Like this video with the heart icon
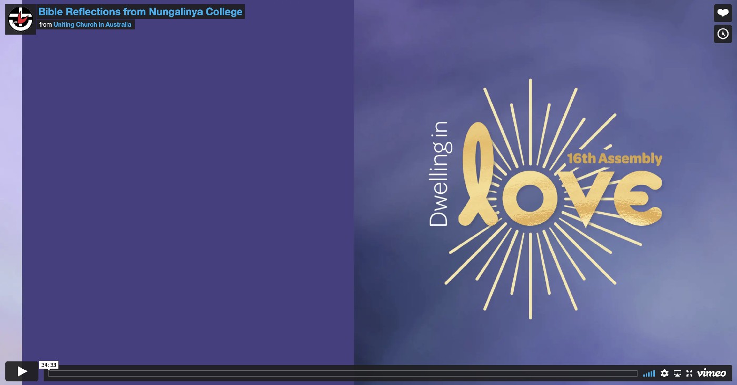Viewport: 737px width, 385px height. coord(723,13)
